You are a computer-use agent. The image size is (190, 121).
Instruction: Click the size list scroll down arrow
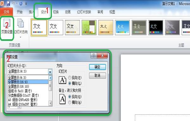click(50, 103)
